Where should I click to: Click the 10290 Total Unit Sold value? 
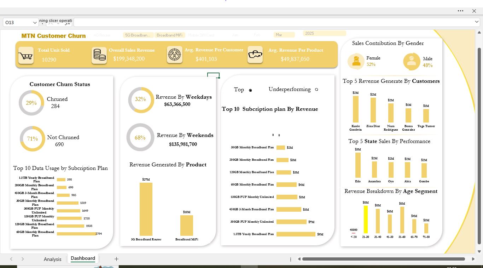(49, 60)
